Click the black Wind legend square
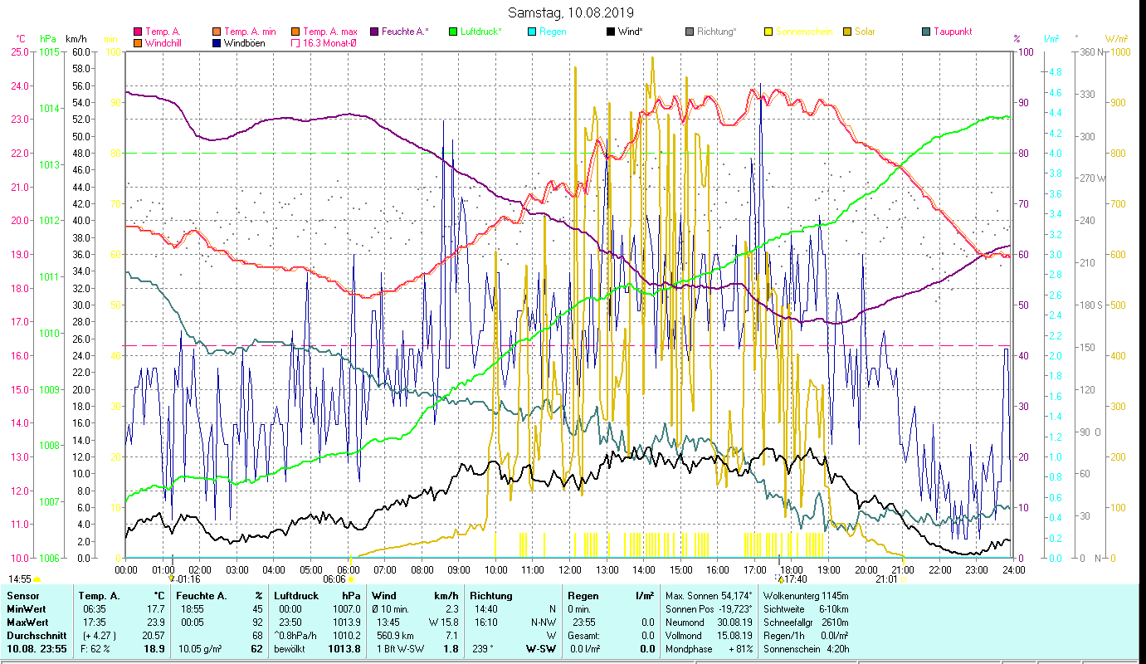Screen dimensions: 1146x664 coord(611,32)
